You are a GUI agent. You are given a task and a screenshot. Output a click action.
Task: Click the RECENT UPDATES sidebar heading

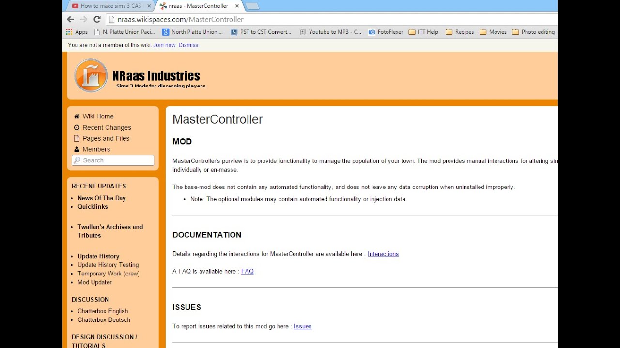click(99, 186)
